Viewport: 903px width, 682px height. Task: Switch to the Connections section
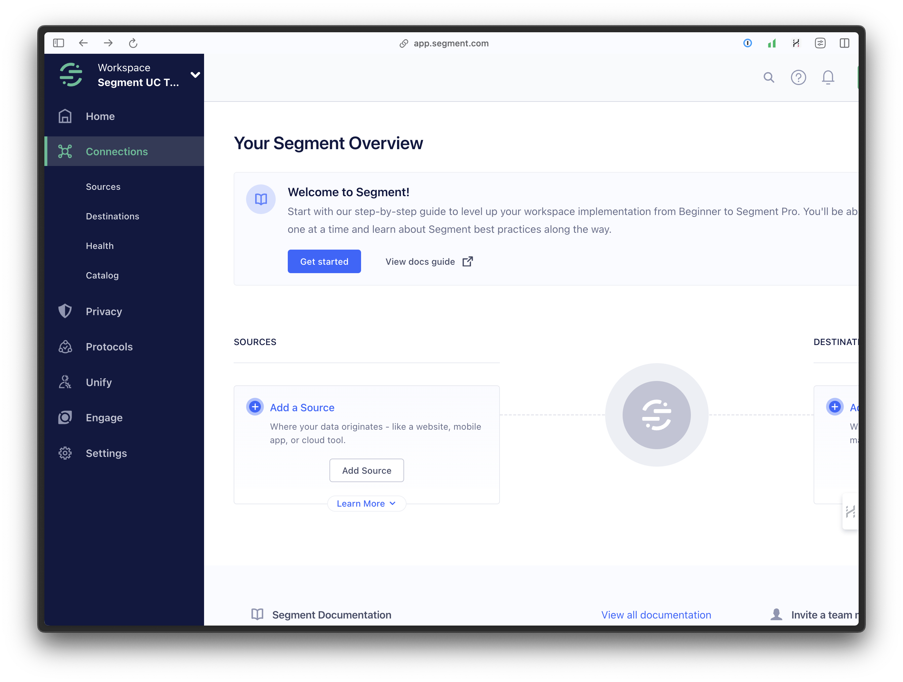coord(117,151)
